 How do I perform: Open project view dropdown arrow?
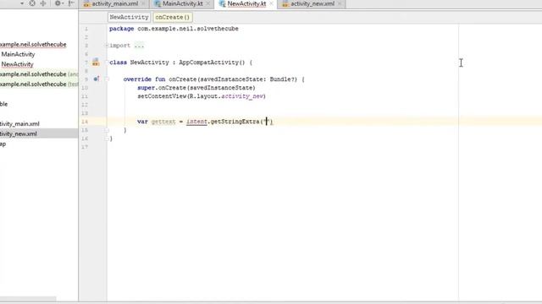22,3
